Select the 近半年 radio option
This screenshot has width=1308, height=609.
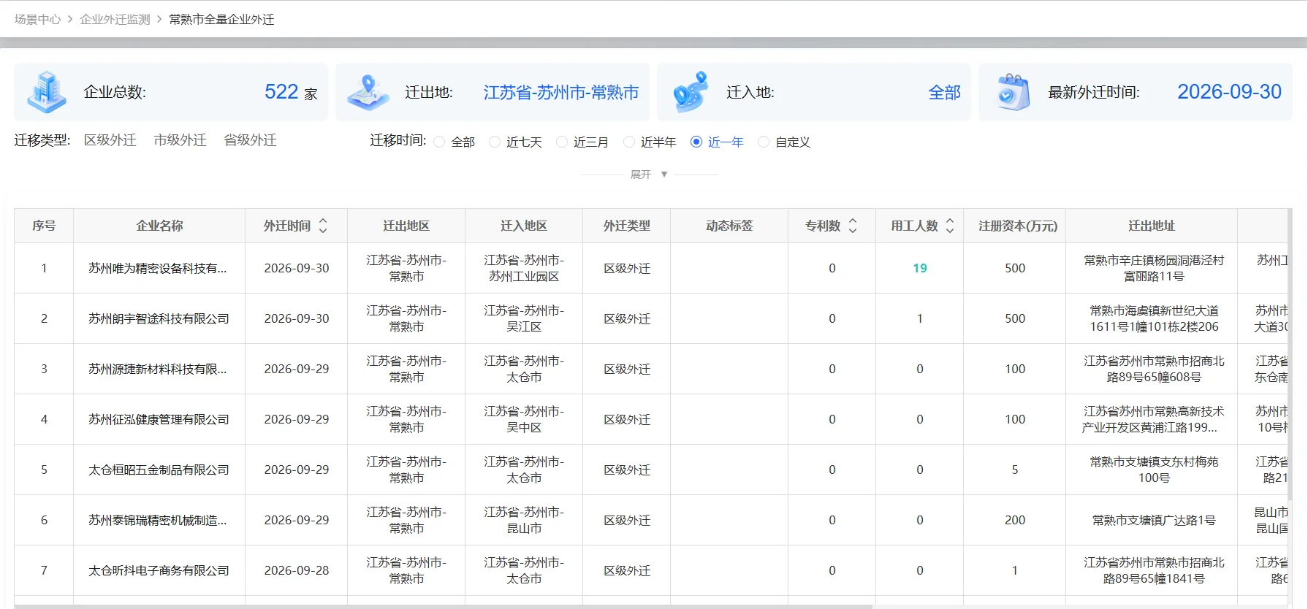pos(629,142)
